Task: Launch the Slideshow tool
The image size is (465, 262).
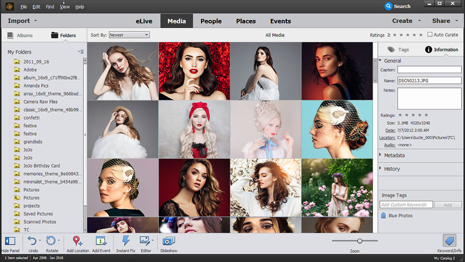Action: pyautogui.click(x=169, y=241)
